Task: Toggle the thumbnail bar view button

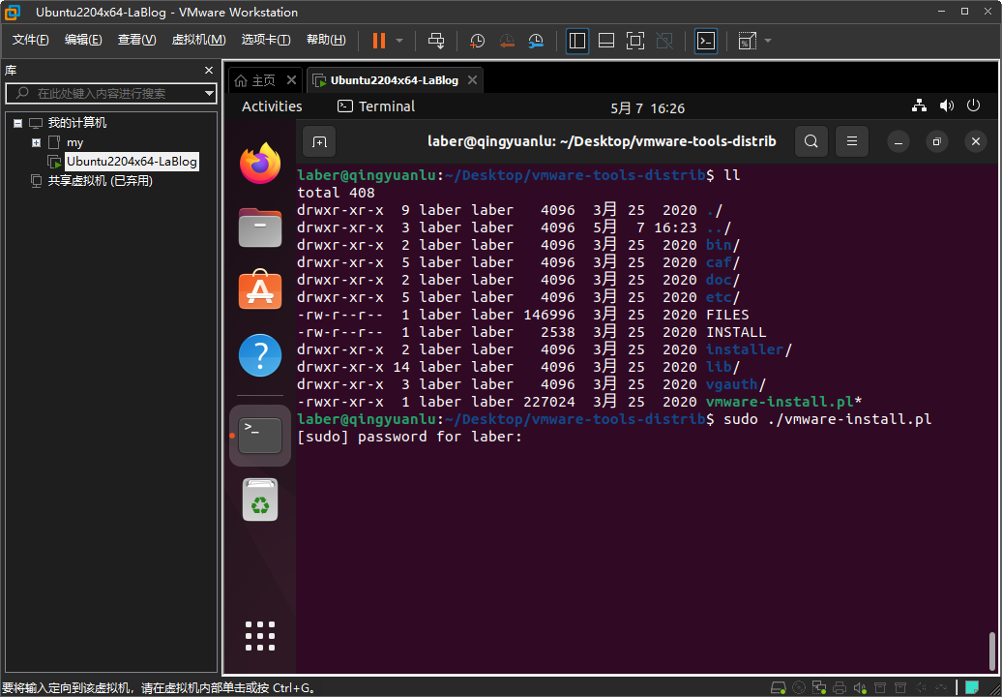Action: [605, 41]
